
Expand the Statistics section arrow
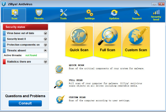pos(45,61)
